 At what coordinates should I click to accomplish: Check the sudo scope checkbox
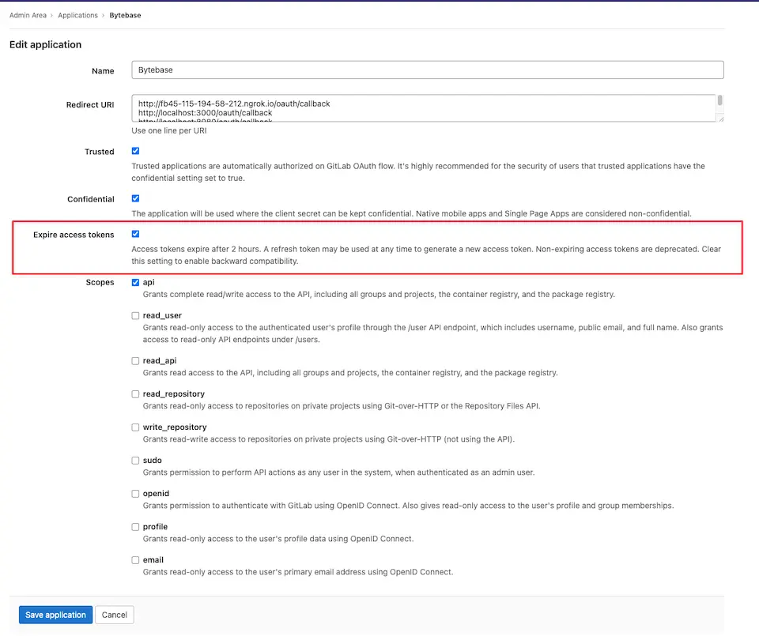coord(135,461)
